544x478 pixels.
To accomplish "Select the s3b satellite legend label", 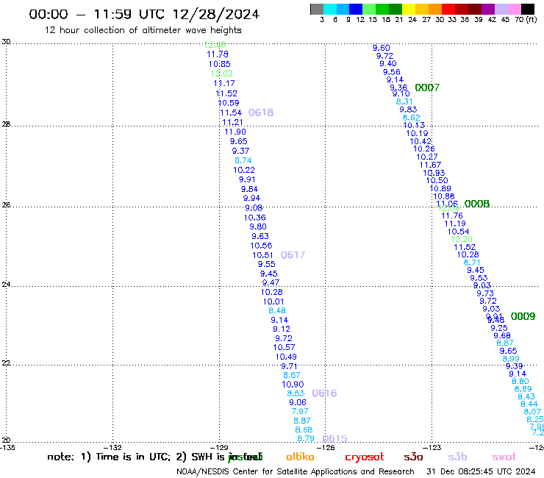I will (457, 457).
